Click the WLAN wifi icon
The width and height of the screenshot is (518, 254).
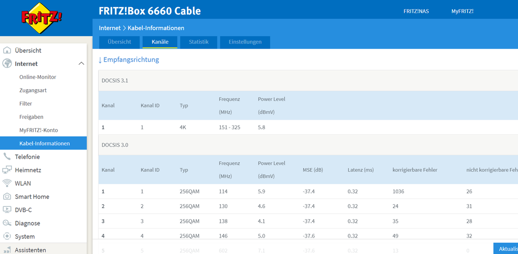tap(7, 183)
